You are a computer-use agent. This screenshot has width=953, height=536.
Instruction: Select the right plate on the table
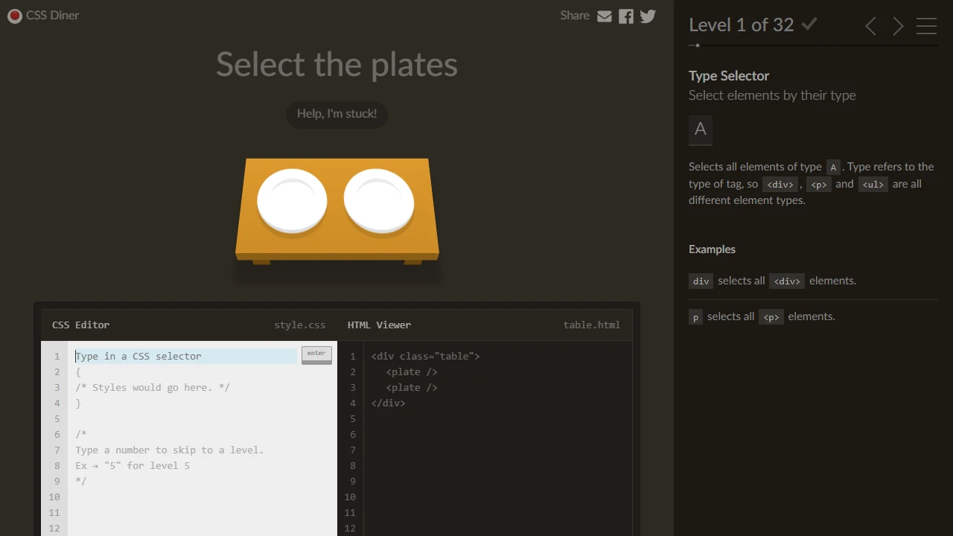(380, 200)
